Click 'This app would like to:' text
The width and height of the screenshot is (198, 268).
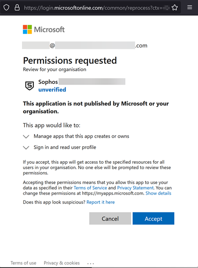pos(51,125)
